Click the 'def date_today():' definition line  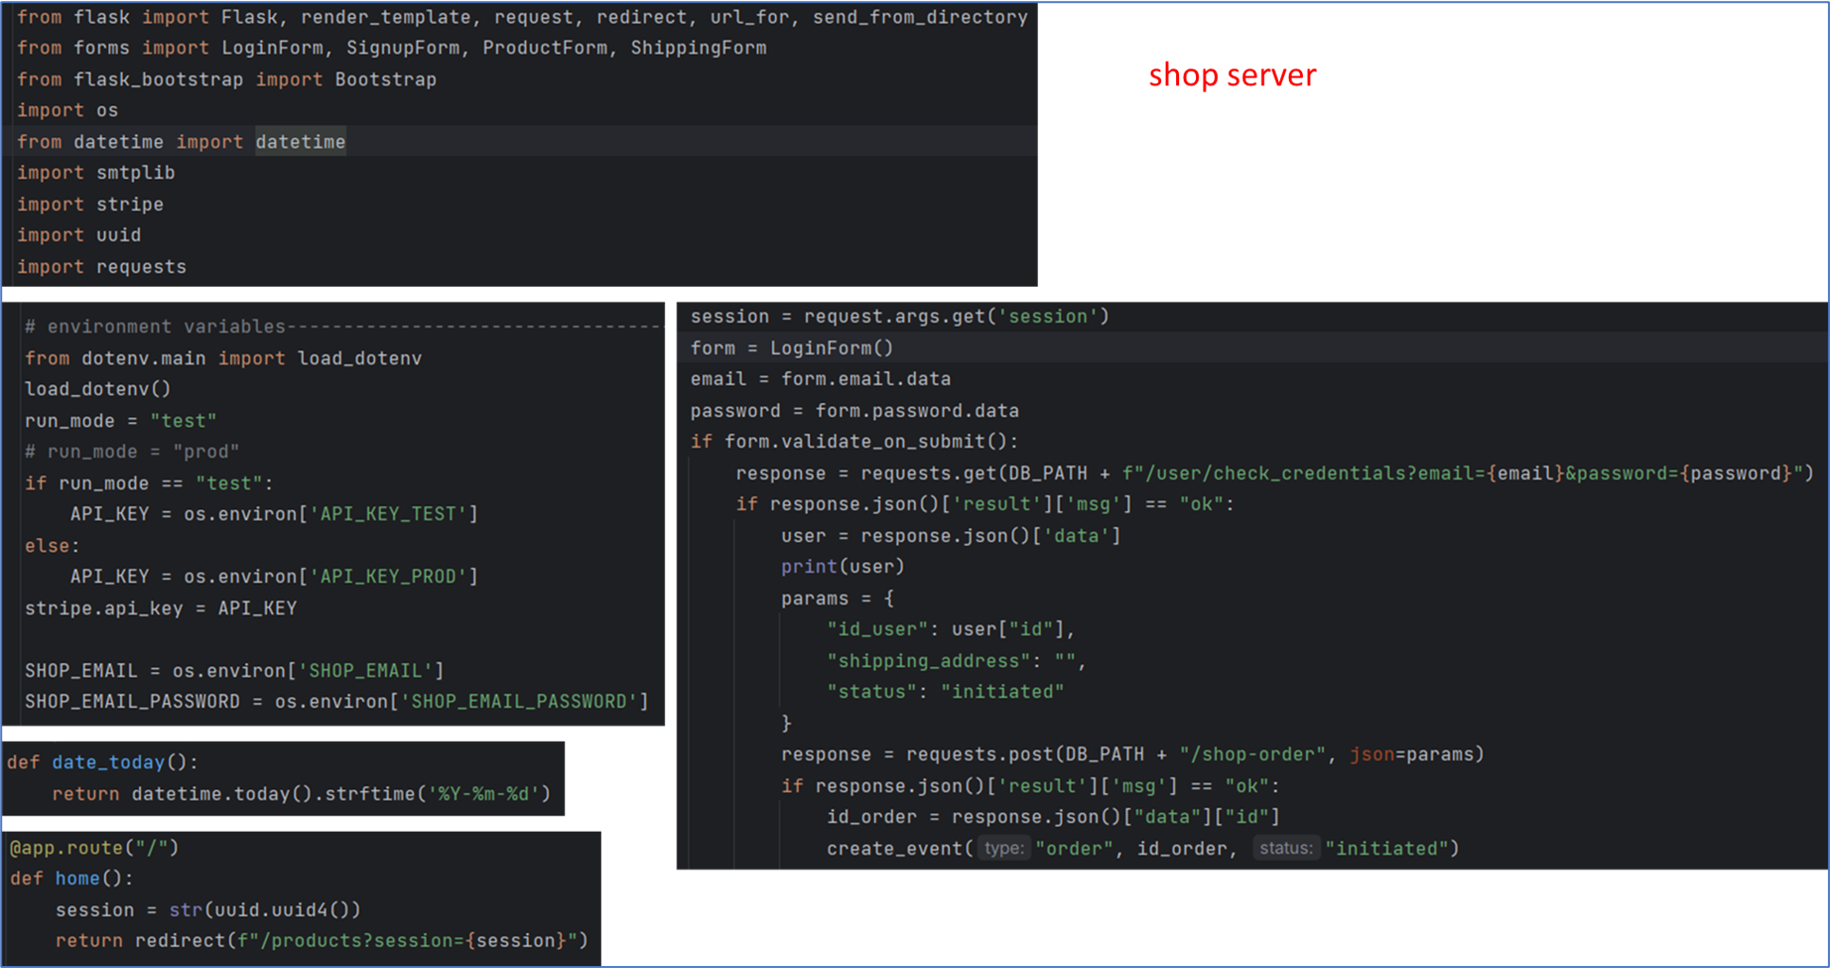click(102, 763)
